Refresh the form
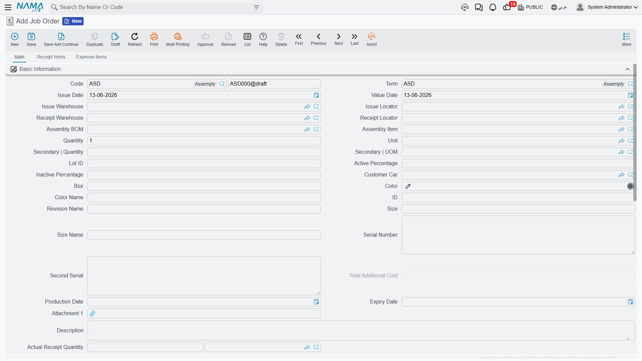Screen dimensions: 642x361 (135, 39)
